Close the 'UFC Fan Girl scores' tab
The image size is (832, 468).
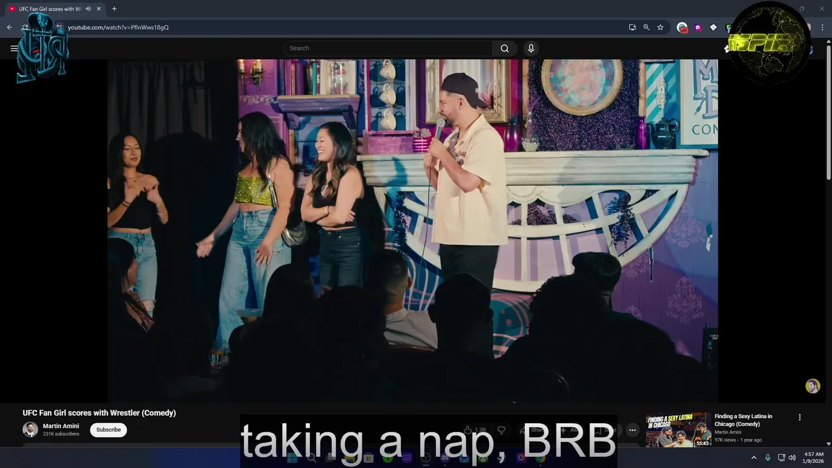[99, 9]
